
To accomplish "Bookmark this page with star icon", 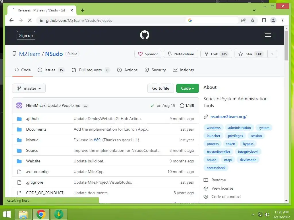I will 253,20.
